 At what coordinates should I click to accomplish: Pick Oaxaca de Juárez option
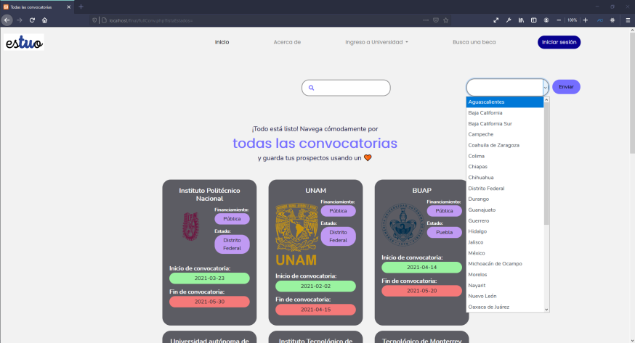point(505,307)
